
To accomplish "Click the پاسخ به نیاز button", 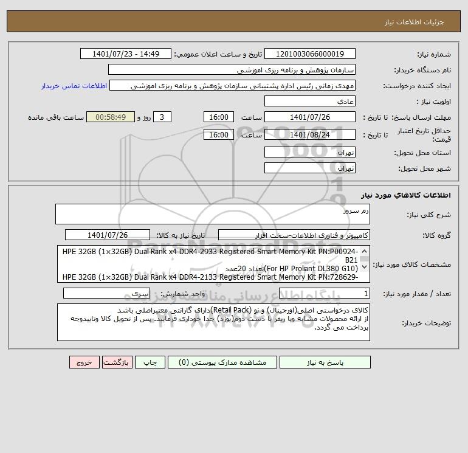I will click(x=325, y=362).
